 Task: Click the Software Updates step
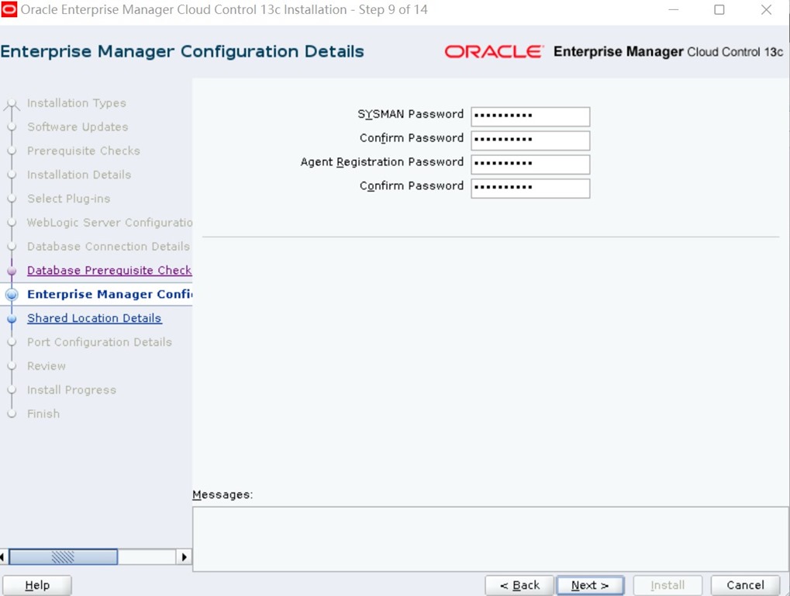point(78,126)
